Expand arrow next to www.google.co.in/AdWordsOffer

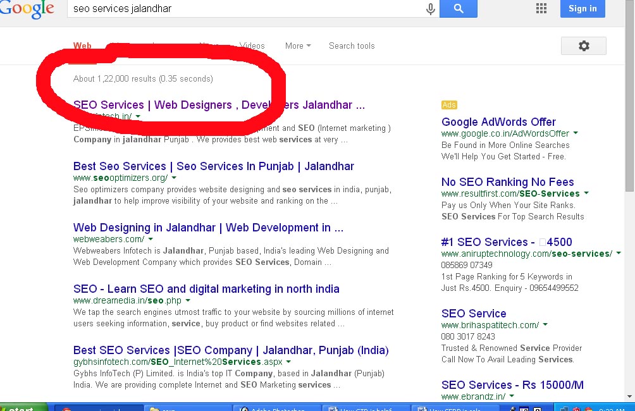coord(576,133)
